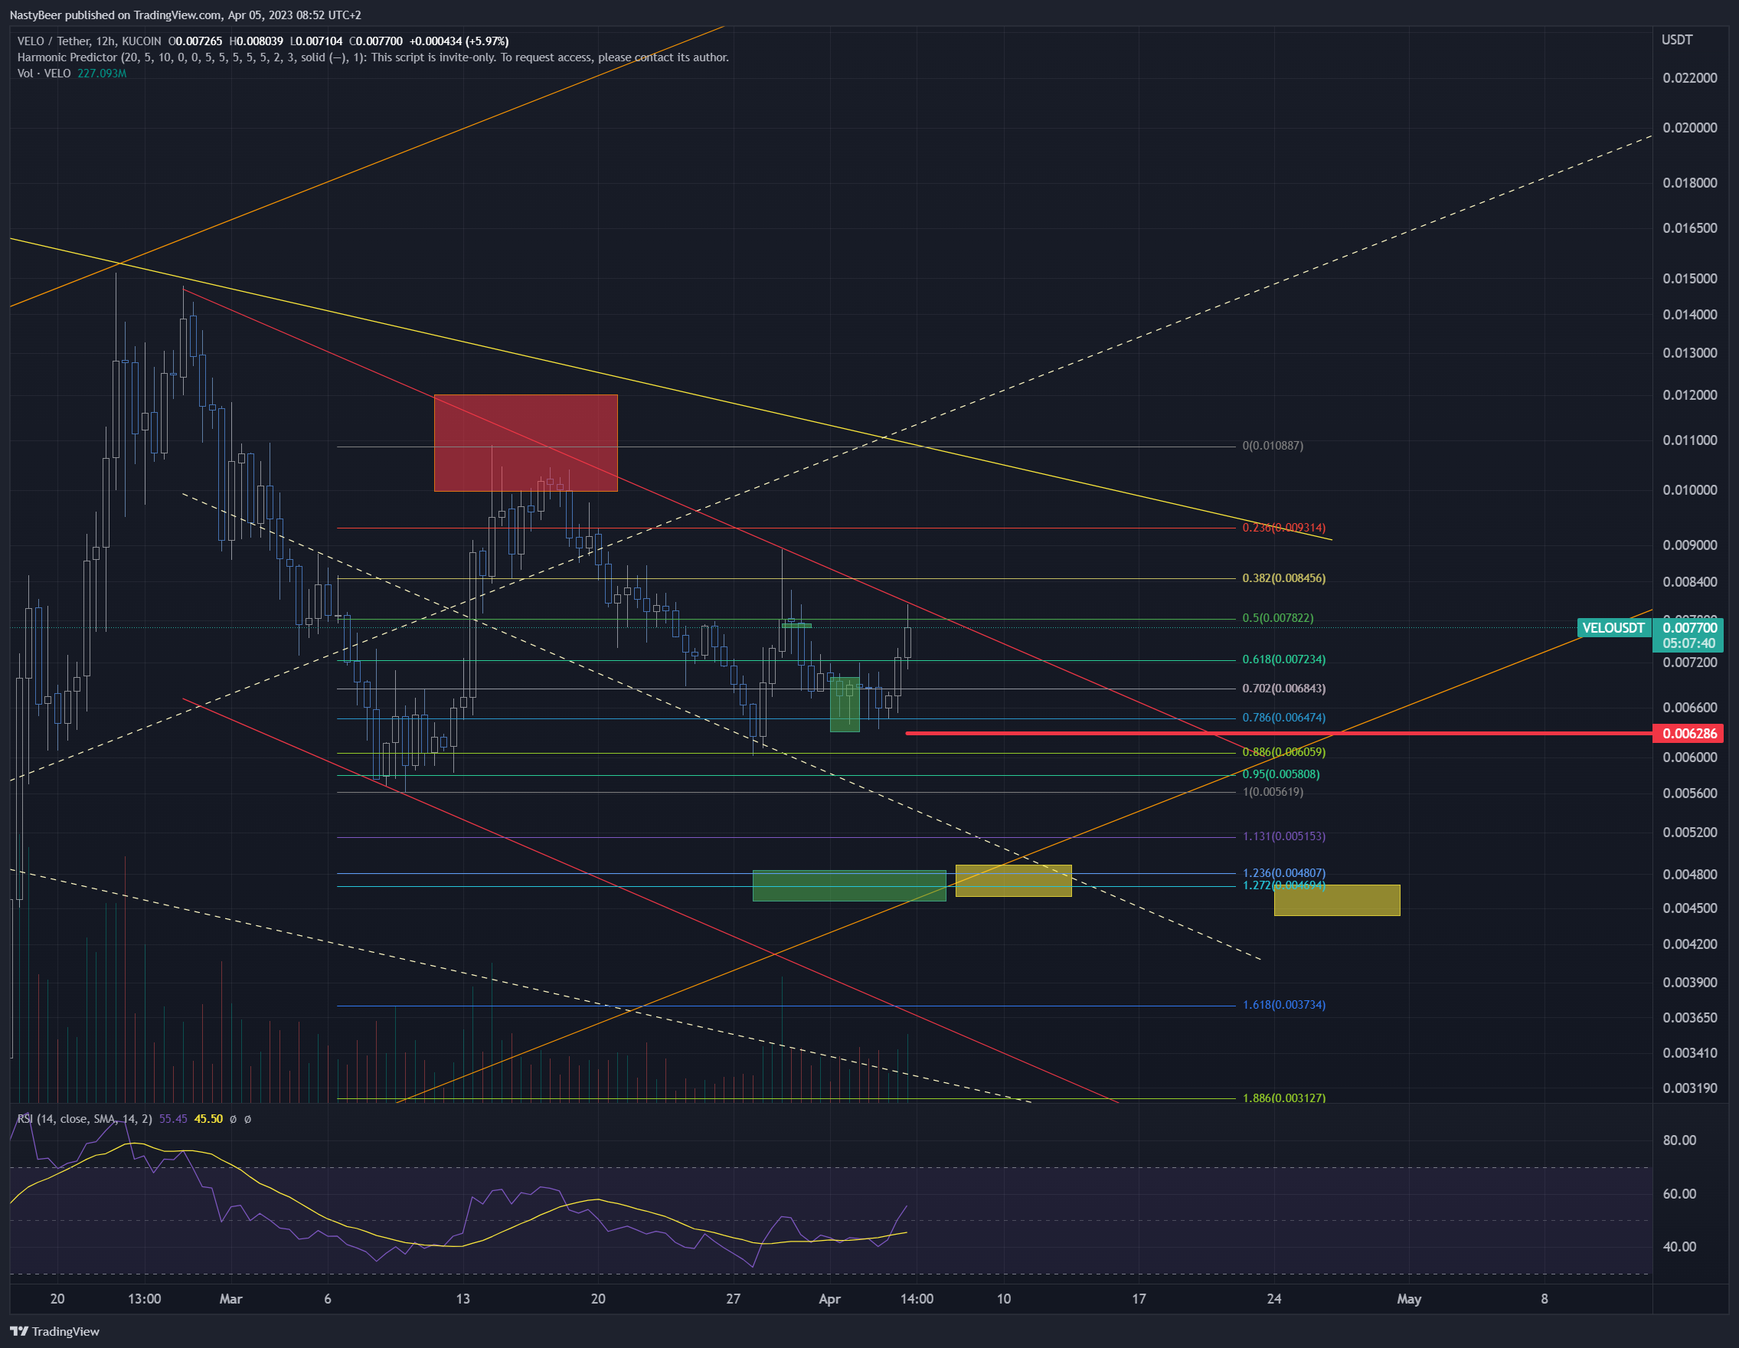Click the Mar label on time axis

point(231,1299)
